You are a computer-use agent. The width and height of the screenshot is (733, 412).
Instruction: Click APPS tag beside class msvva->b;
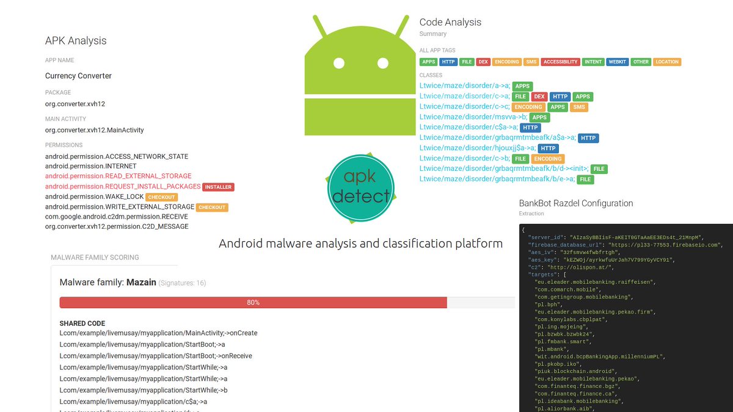click(539, 117)
